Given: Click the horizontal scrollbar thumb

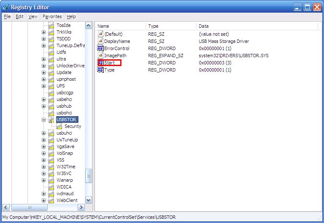Looking at the screenshot, I should point(30,207).
